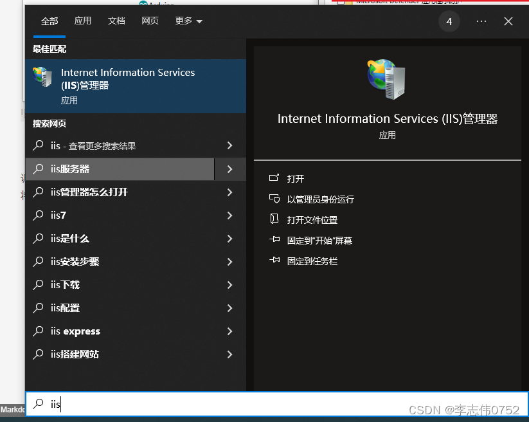Click search icon beside iis服务器

click(38, 169)
